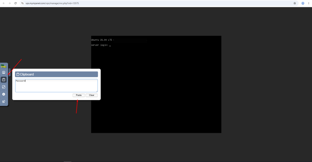This screenshot has height=162, width=312.
Task: Focus the server login terminal screen
Action: coord(156,84)
